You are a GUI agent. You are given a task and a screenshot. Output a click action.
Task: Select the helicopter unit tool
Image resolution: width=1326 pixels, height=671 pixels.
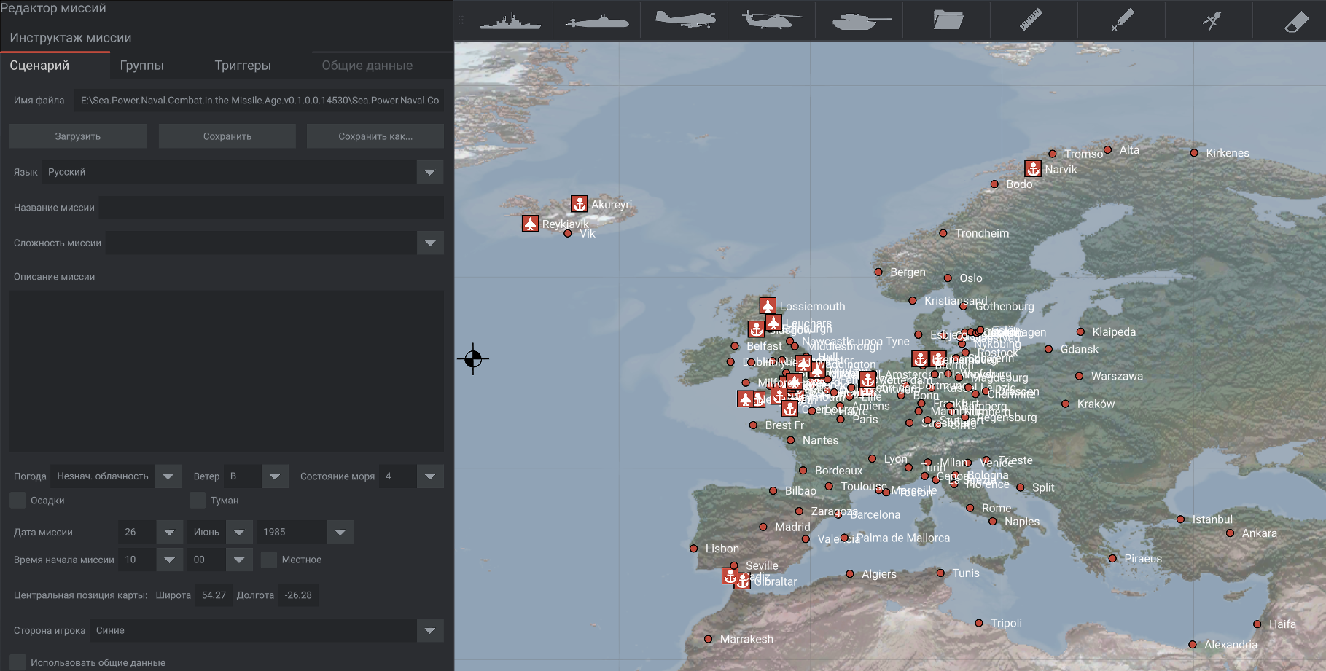[771, 20]
